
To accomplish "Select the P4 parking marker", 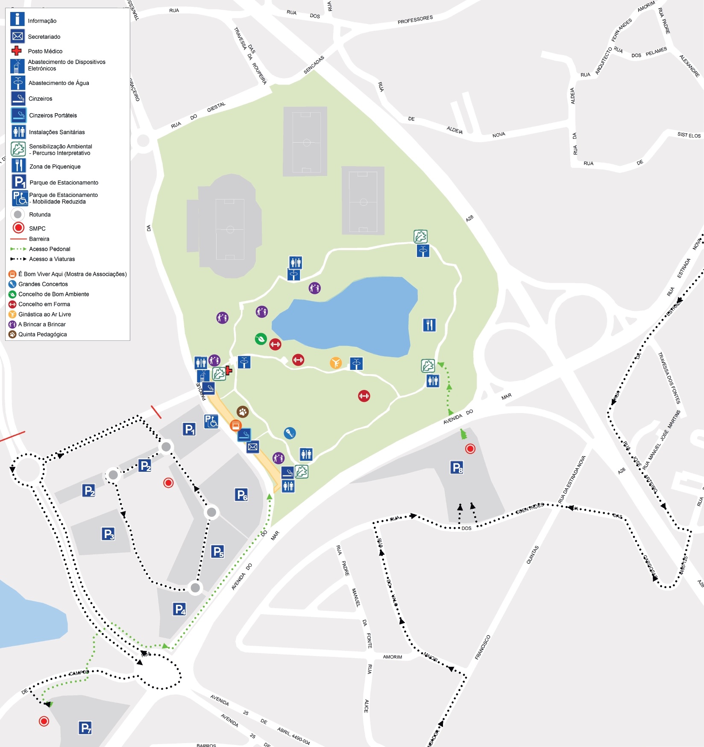I will pos(179,609).
